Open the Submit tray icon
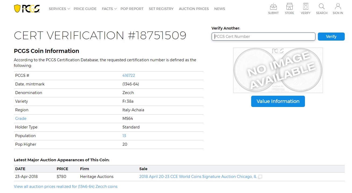The height and width of the screenshot is (193, 352). point(273,6)
